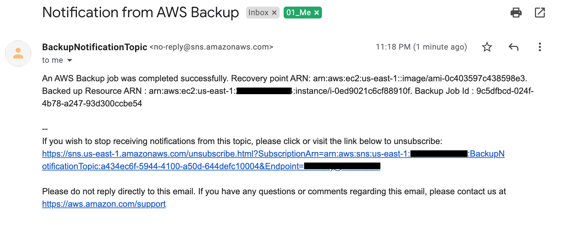The height and width of the screenshot is (225, 562).
Task: Click the email subject 'Notification from AWS Backup'
Action: [x=140, y=13]
